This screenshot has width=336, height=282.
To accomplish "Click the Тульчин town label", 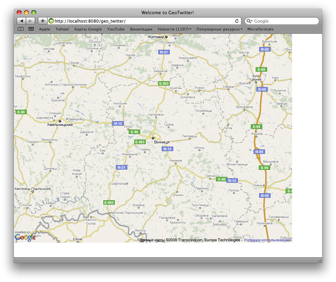I will point(177,195).
